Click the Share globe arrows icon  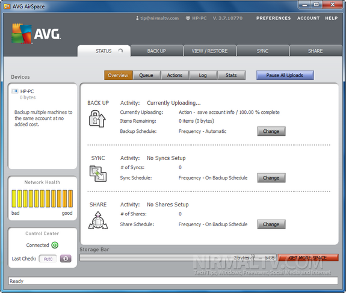[98, 220]
